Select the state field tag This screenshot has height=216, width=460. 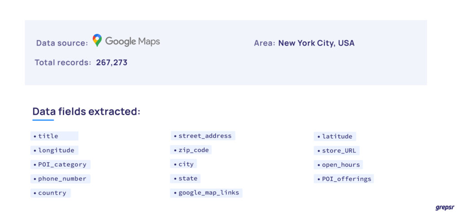pyautogui.click(x=186, y=178)
